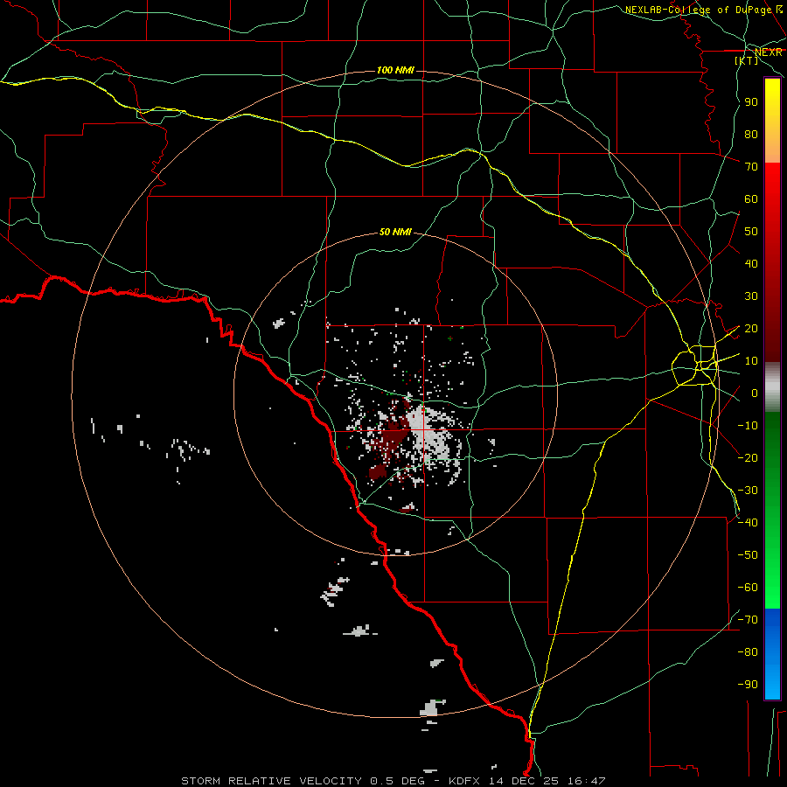This screenshot has height=787, width=787.
Task: Click the "20" scale label
Action: pyautogui.click(x=751, y=328)
